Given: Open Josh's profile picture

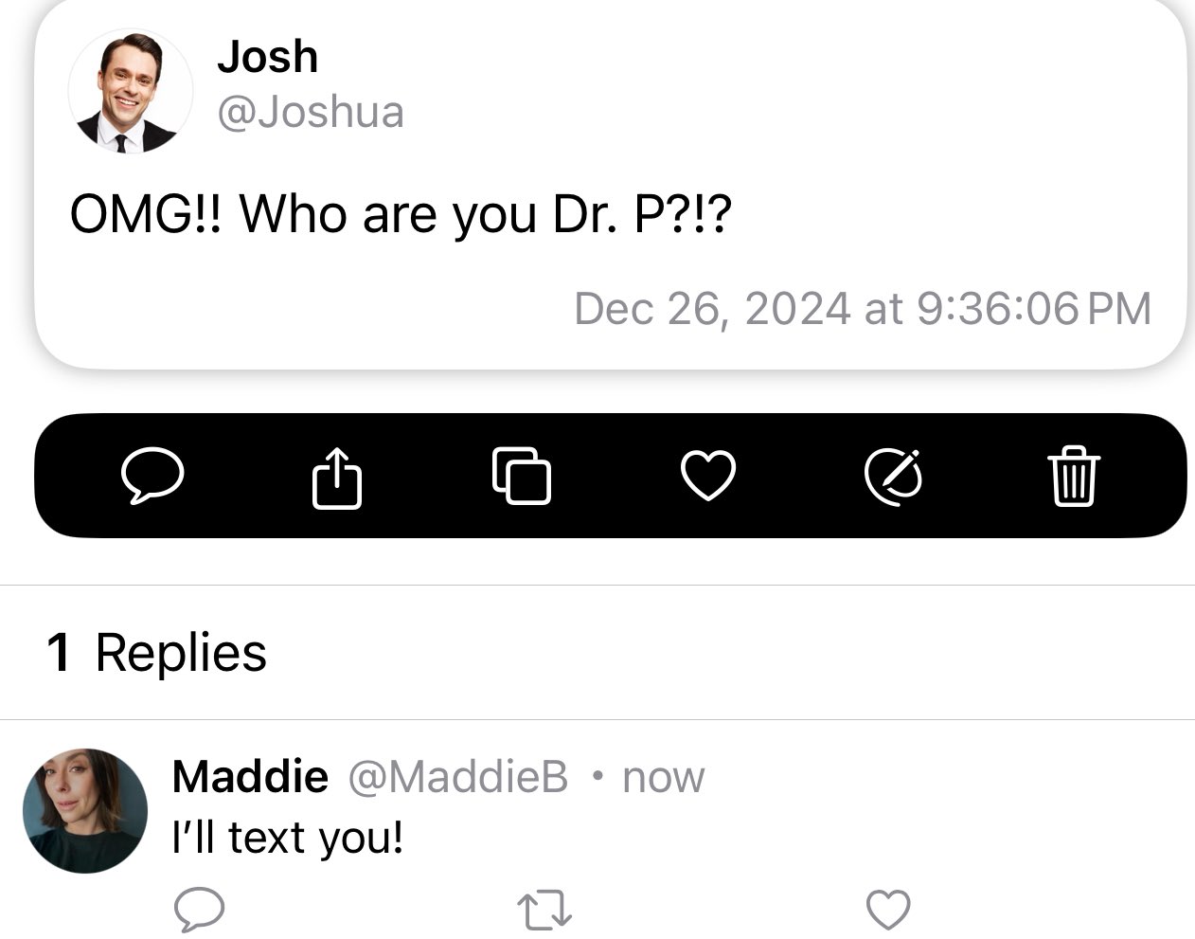Looking at the screenshot, I should (130, 92).
